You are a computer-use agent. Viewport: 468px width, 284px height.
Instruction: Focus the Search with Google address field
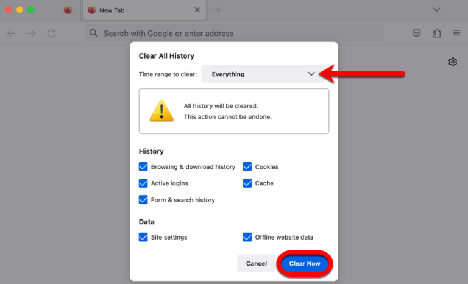click(x=234, y=33)
